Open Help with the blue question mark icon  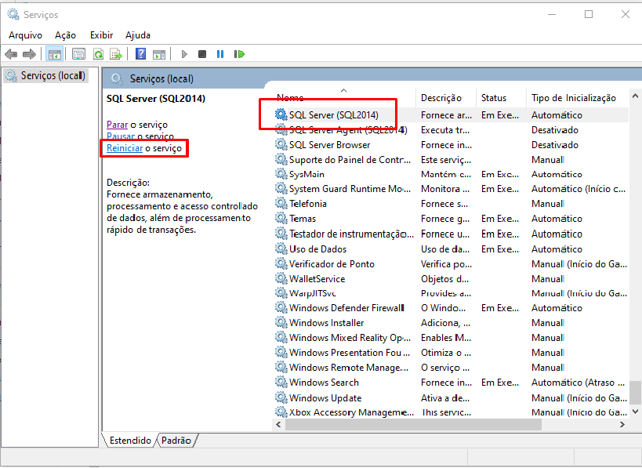point(140,54)
